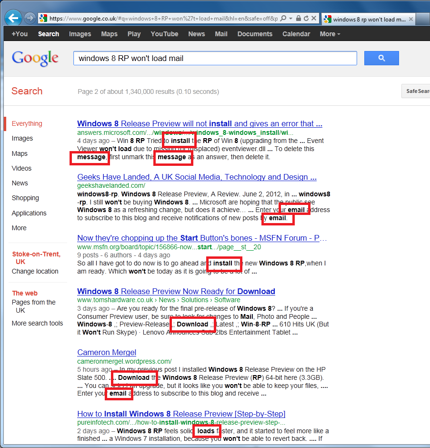
Task: Expand the More menu in top bar
Action: pyautogui.click(x=330, y=34)
